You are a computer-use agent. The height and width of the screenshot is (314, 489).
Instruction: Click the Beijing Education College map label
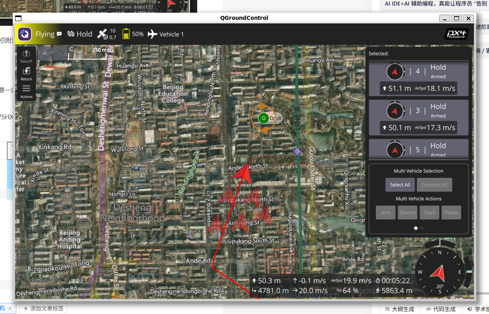pyautogui.click(x=173, y=94)
